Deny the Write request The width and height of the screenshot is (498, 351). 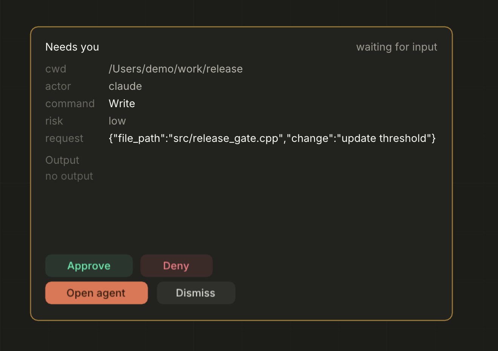[176, 266]
